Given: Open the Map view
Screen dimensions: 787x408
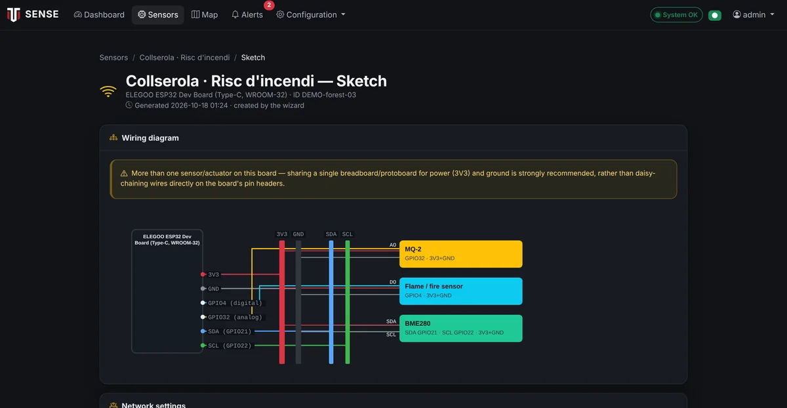Looking at the screenshot, I should coord(205,14).
